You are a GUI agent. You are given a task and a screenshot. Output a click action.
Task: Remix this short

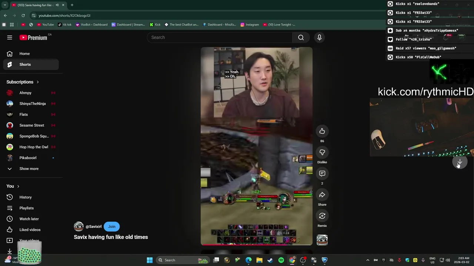322,216
